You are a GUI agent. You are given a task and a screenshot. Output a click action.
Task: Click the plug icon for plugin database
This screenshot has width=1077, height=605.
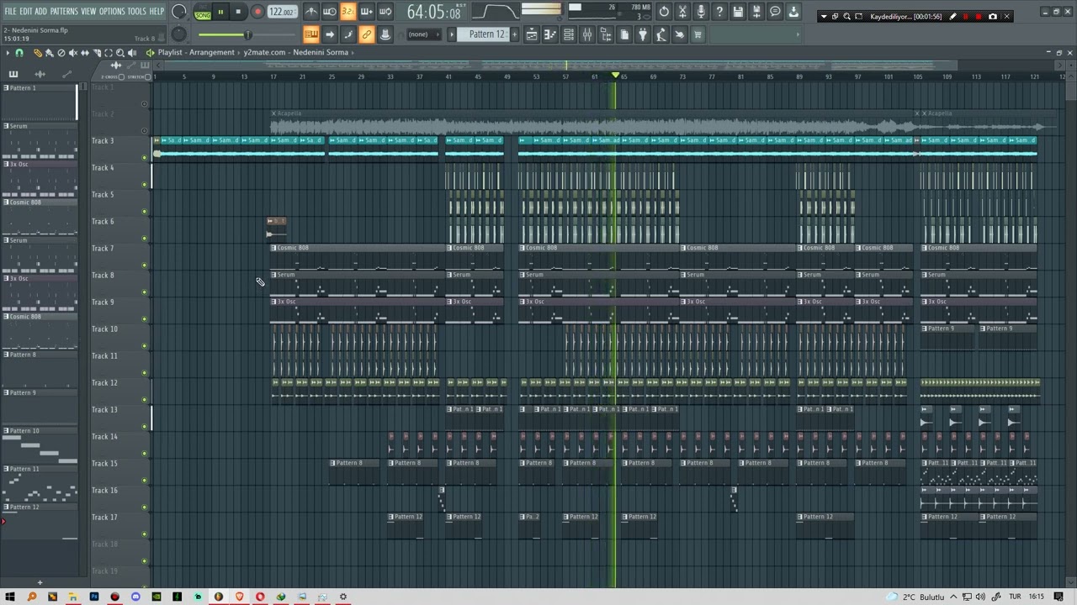coord(643,34)
